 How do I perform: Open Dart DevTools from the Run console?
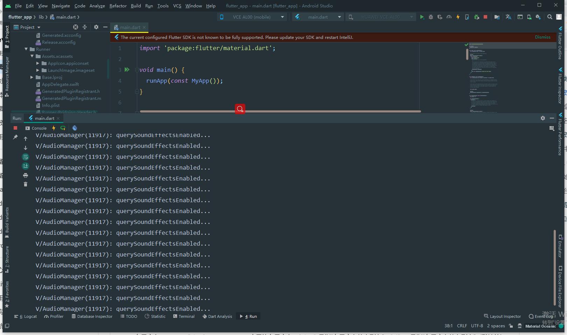pyautogui.click(x=75, y=128)
